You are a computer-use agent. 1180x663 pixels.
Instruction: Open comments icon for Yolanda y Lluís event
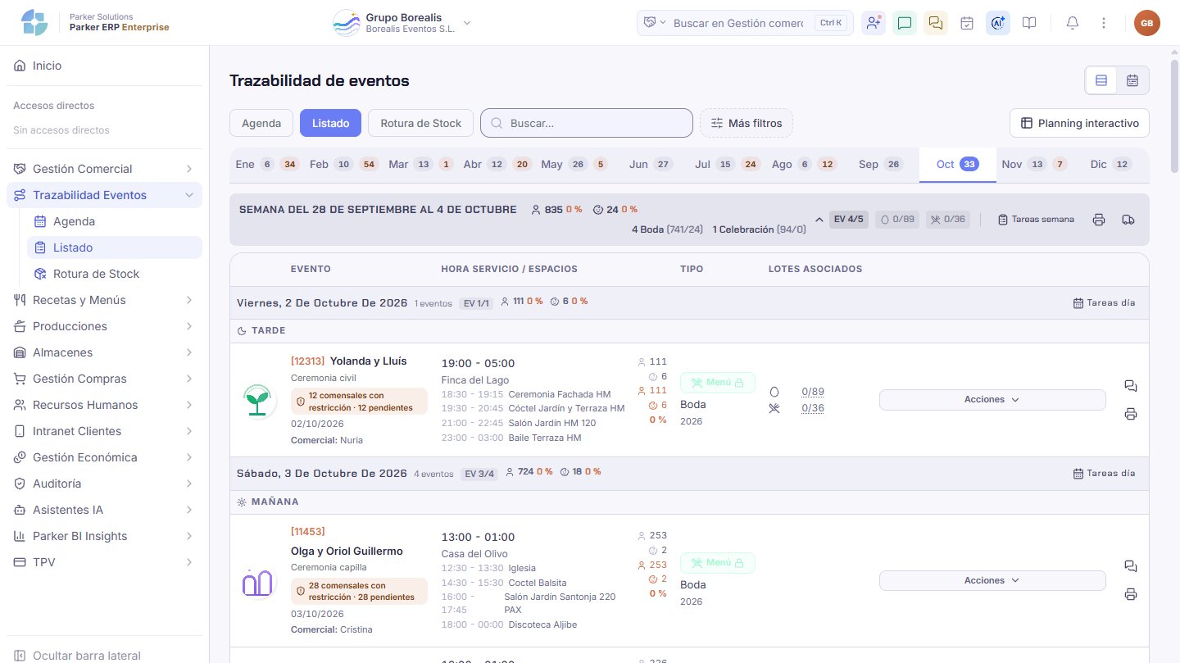(1131, 386)
